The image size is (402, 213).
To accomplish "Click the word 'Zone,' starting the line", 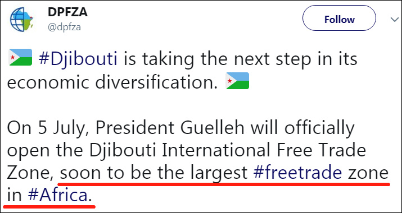I will tap(30, 173).
